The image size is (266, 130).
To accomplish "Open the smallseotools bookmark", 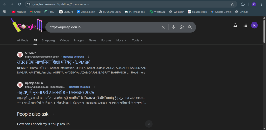I will pos(197,12).
